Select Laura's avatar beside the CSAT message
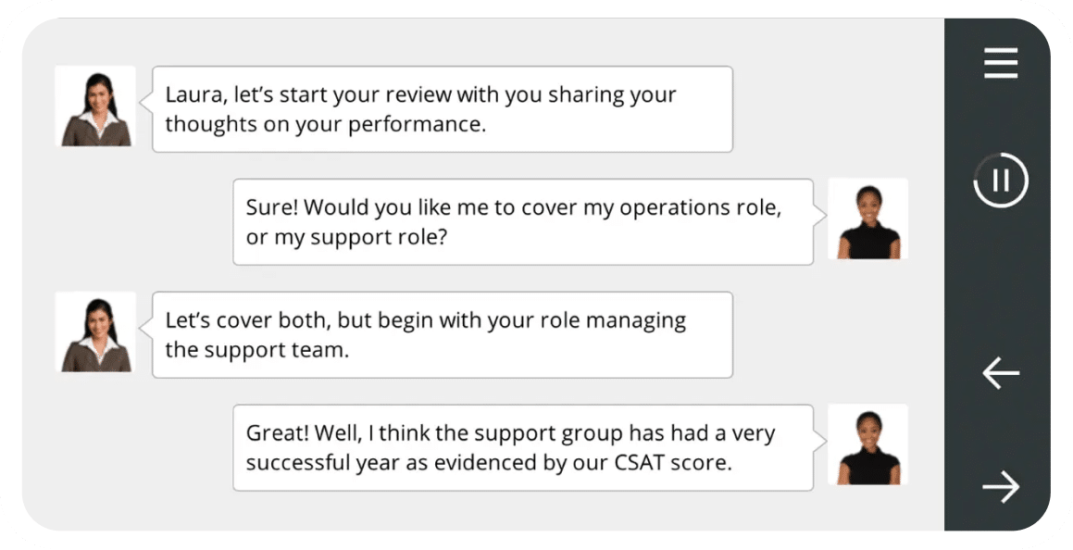 [x=867, y=447]
